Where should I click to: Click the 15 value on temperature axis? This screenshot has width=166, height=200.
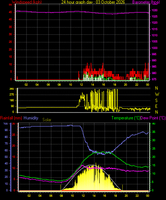tap(154, 166)
